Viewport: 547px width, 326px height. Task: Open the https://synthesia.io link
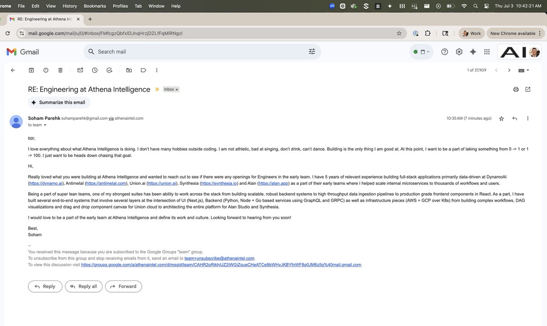coord(219,183)
